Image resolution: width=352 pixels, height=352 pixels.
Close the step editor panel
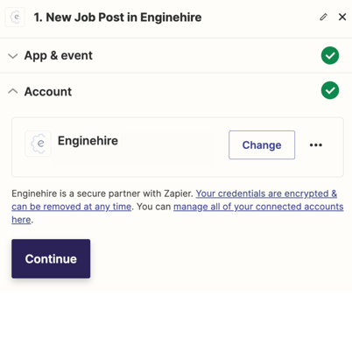(x=342, y=17)
